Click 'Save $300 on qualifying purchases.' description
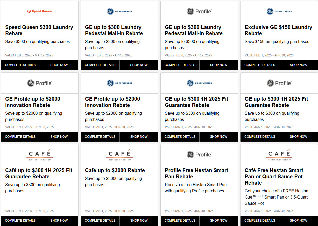This screenshot has height=226, width=318. click(38, 42)
